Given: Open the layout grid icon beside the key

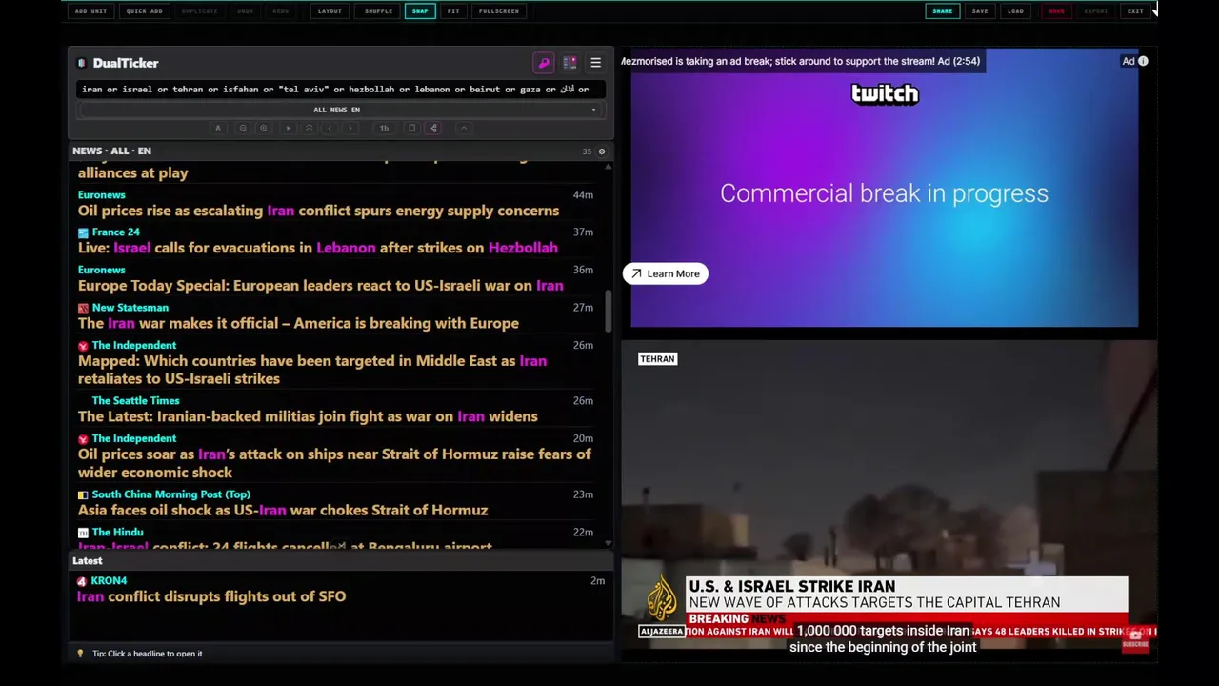Looking at the screenshot, I should point(570,63).
